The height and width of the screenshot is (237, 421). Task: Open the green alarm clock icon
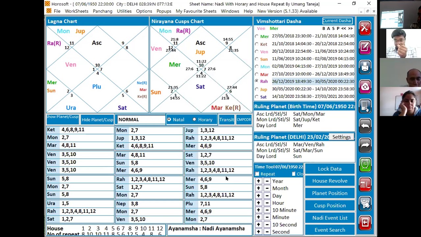point(365,165)
